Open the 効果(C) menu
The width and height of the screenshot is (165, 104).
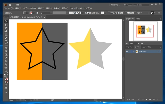tap(57, 8)
